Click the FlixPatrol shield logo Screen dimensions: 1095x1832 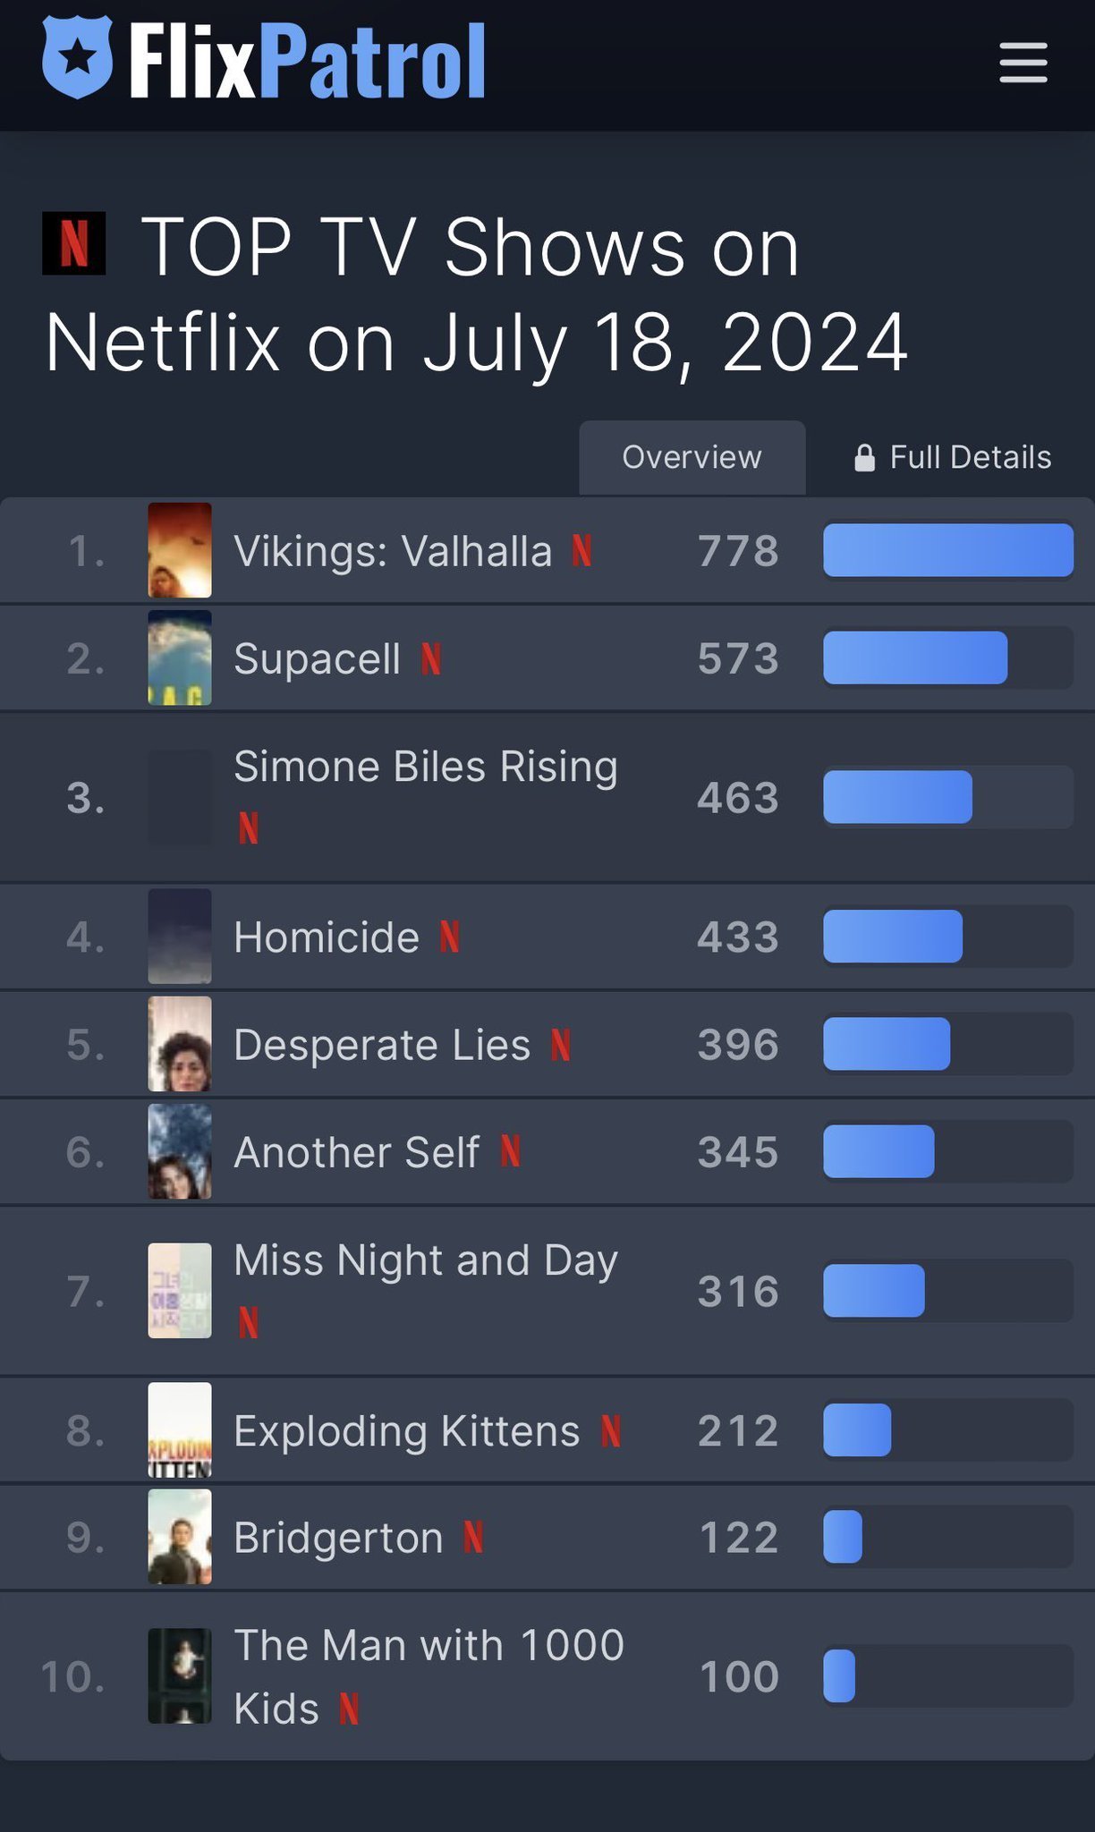click(x=78, y=57)
